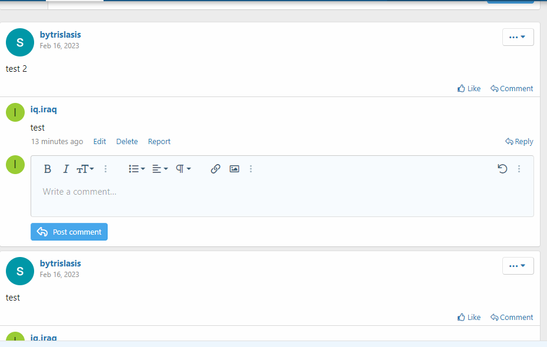Open the paragraph format menu
The width and height of the screenshot is (547, 347).
tap(183, 169)
